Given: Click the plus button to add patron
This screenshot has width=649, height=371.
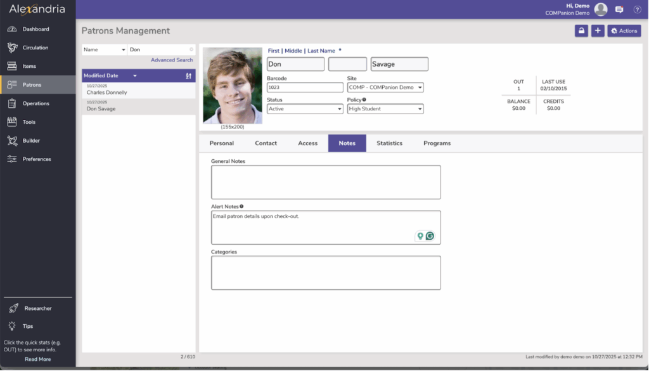Looking at the screenshot, I should point(598,31).
